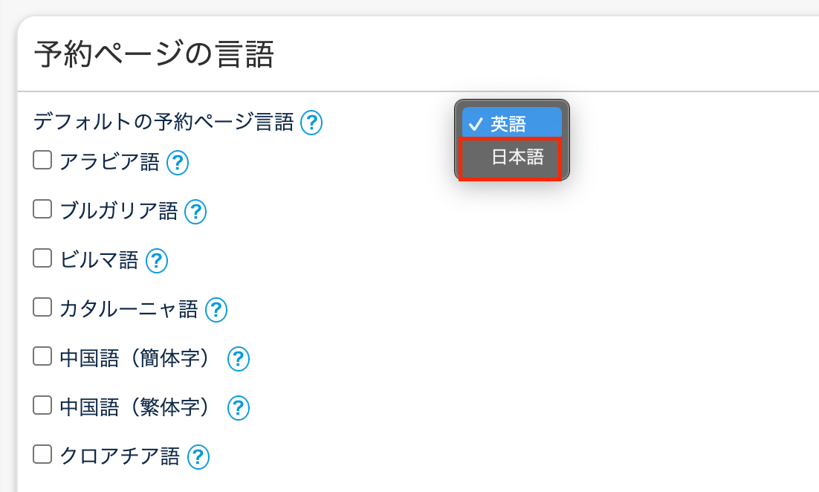Show help tooltip for ビルマ語
This screenshot has width=819, height=492.
coord(157,260)
